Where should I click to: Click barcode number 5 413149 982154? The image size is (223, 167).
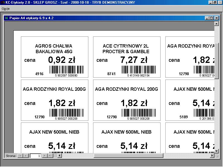[x=138, y=75]
